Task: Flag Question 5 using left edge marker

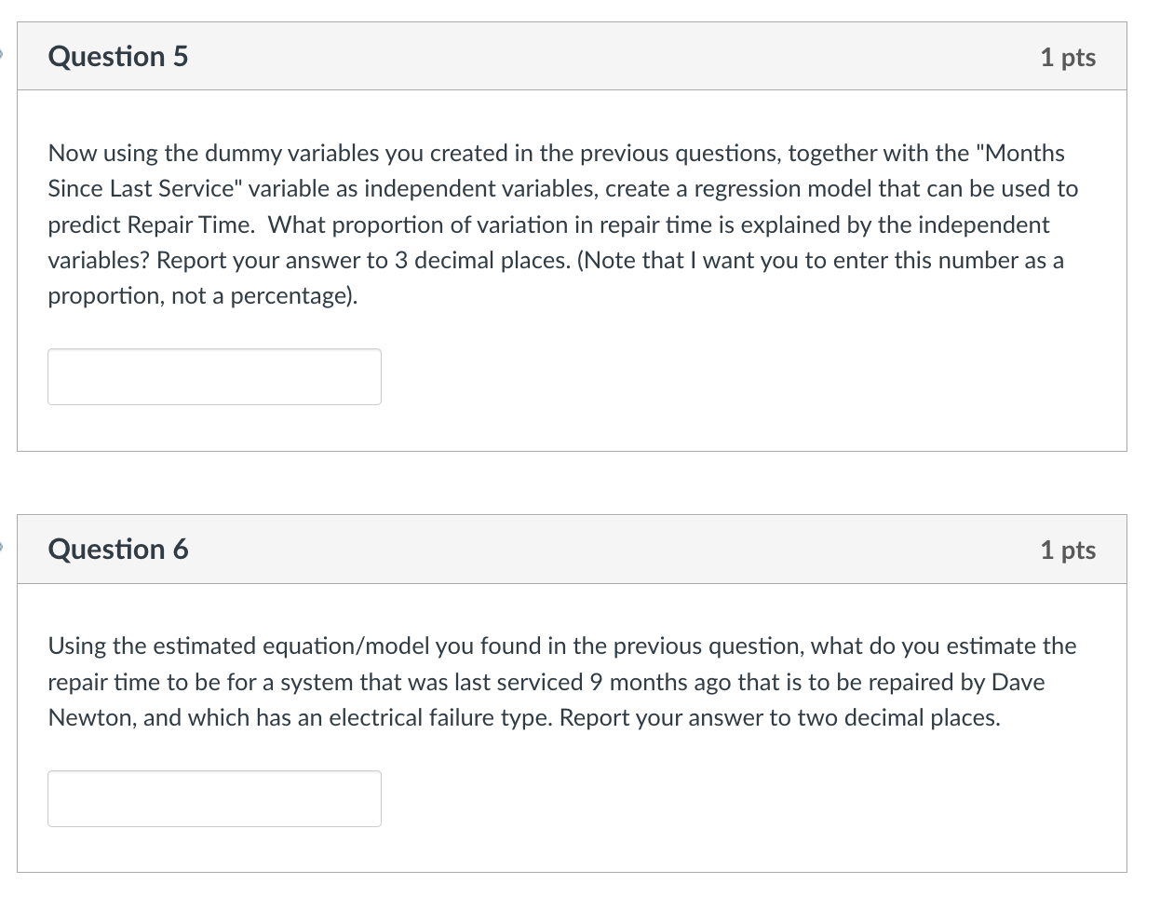Action: (x=3, y=56)
